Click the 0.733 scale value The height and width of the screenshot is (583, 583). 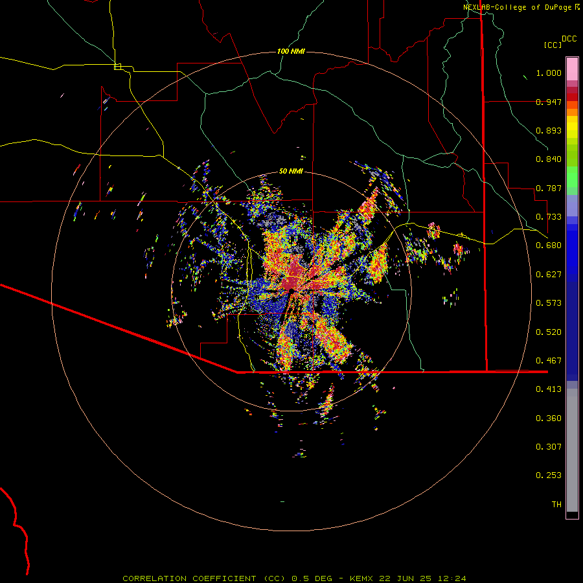549,217
